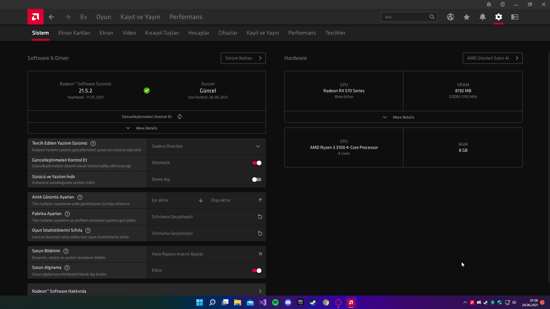Open notifications bell icon

[482, 17]
